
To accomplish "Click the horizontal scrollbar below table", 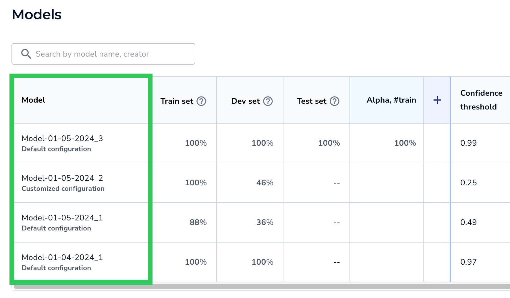I will pyautogui.click(x=258, y=287).
